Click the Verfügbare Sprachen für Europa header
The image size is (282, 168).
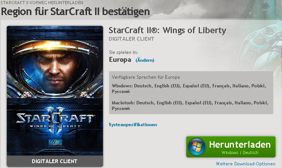tap(146, 77)
